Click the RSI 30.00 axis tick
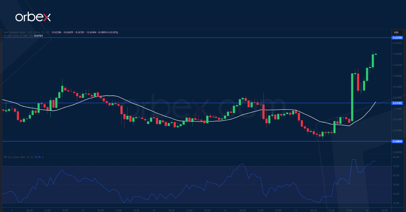The height and width of the screenshot is (212, 406). (x=396, y=203)
